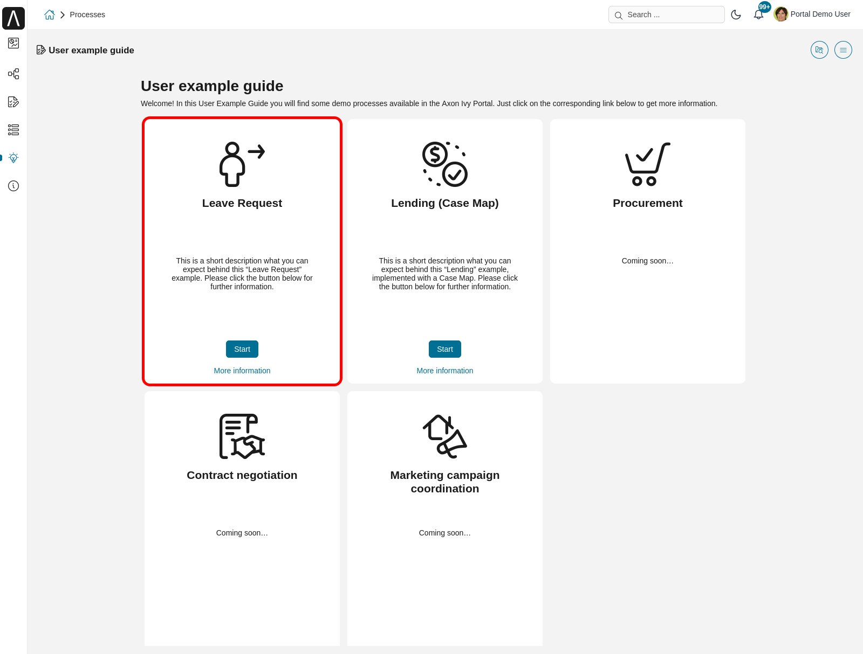Open the browse-folder search icon top right

(819, 50)
